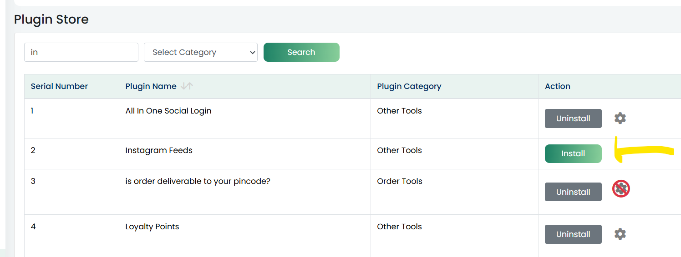The image size is (681, 257).
Task: Select 'is order deliverable to your pincode?' cell
Action: pos(245,192)
